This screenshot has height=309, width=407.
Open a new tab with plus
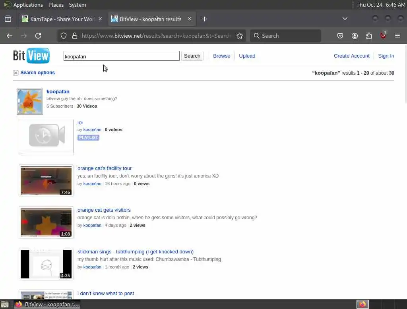click(205, 19)
